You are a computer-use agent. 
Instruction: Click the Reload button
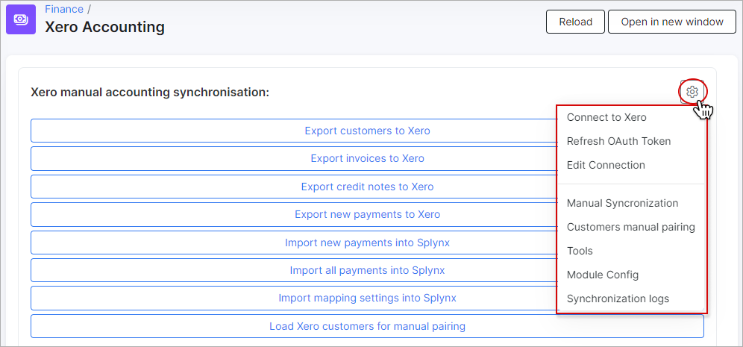click(575, 22)
